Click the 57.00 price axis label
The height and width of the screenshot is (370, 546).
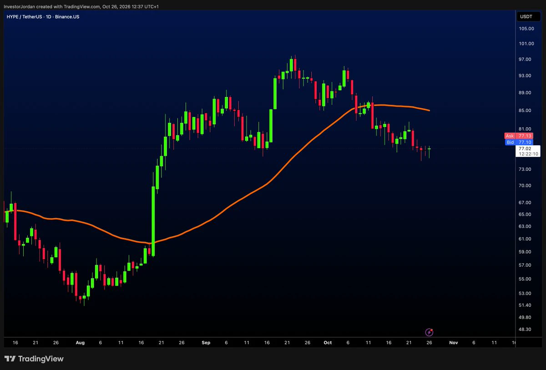(525, 265)
